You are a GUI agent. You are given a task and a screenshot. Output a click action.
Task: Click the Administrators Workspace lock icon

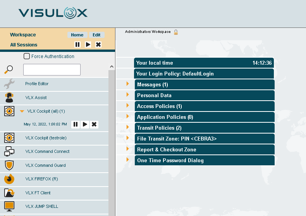pyautogui.click(x=176, y=32)
